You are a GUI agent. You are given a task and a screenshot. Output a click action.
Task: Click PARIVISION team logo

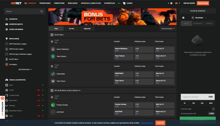53,74
